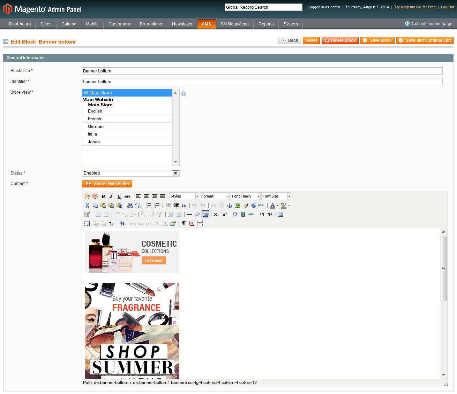The height and width of the screenshot is (394, 457).
Task: Click the Indent icon
Action: tap(176, 205)
